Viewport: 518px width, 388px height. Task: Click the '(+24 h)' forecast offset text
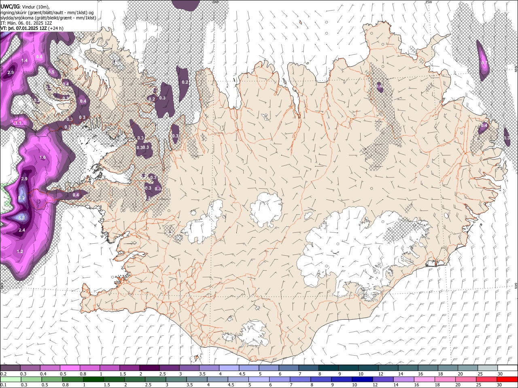[56, 29]
